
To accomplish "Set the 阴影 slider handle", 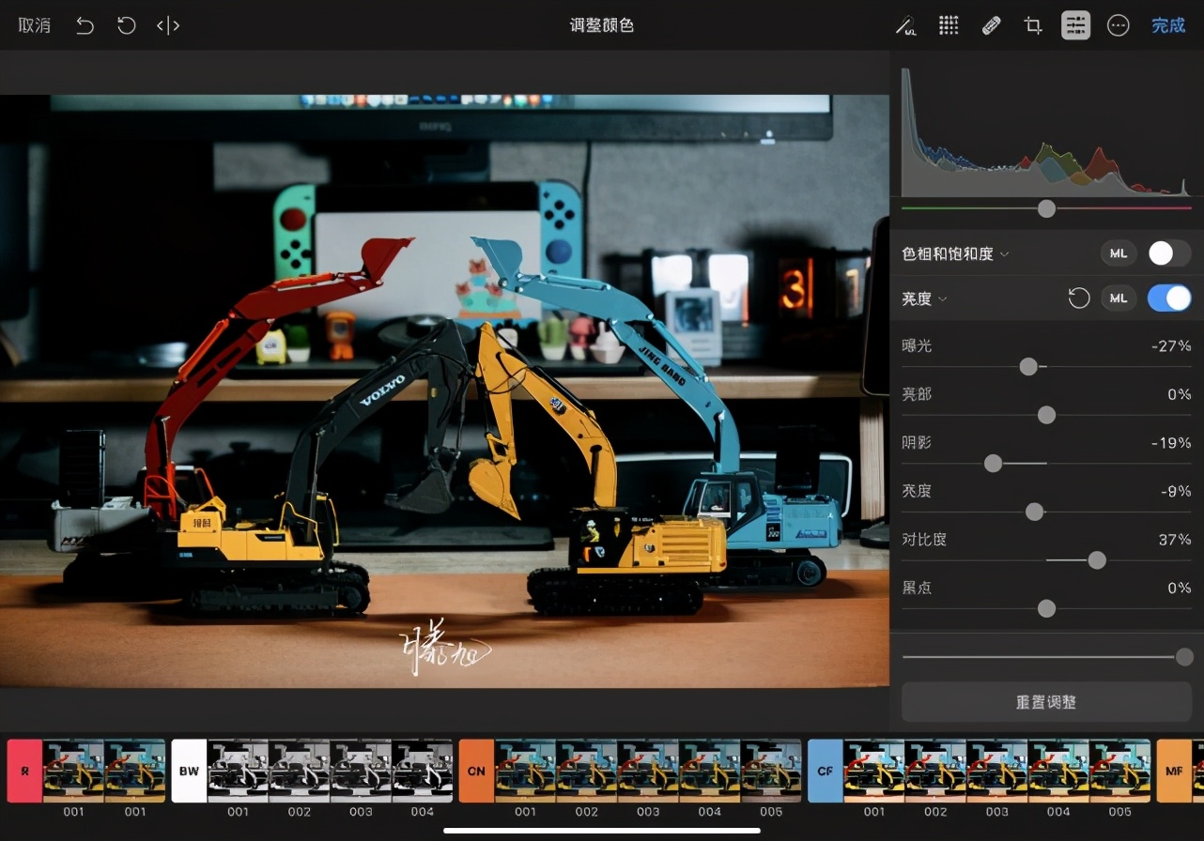I will [x=993, y=463].
